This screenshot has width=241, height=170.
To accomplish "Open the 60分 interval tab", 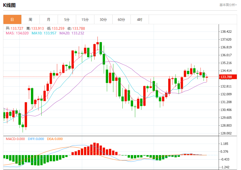I will point(121,19).
